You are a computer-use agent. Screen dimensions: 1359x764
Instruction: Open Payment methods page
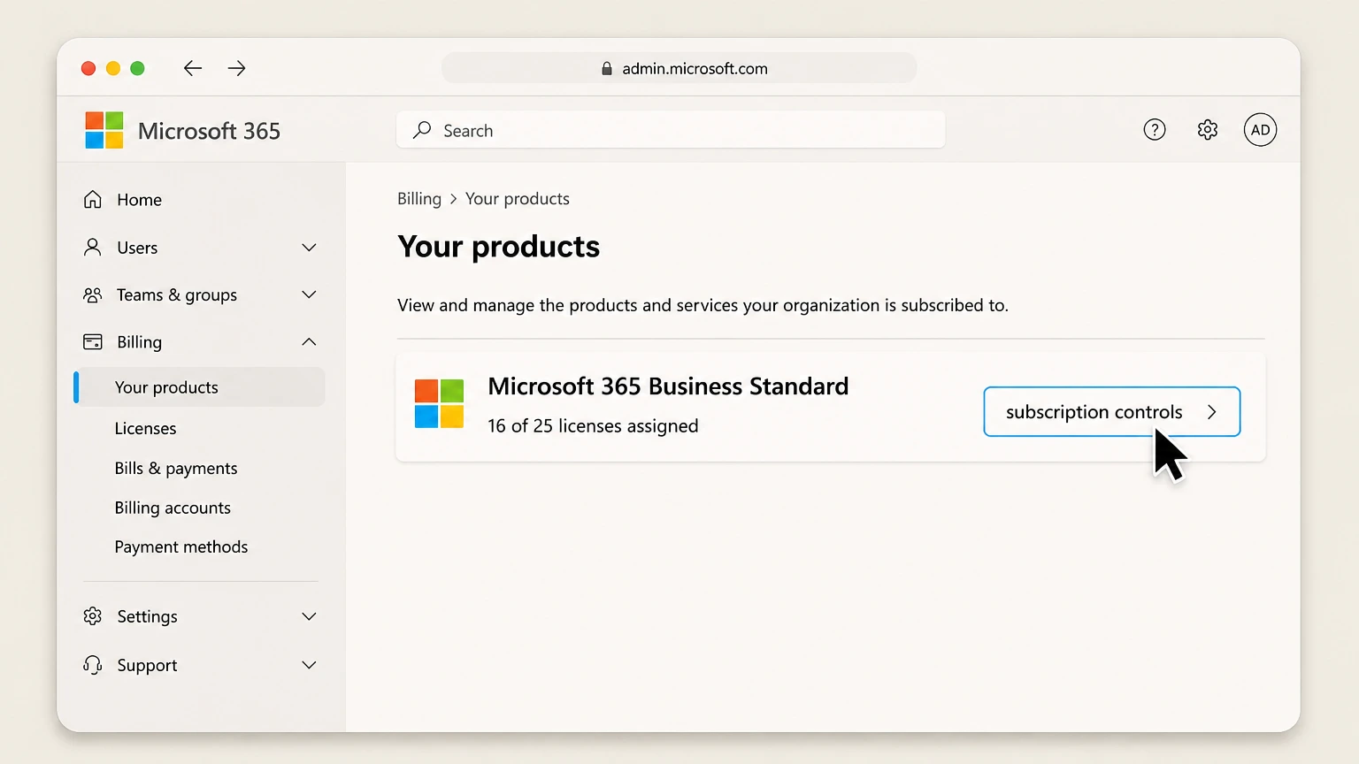click(181, 546)
